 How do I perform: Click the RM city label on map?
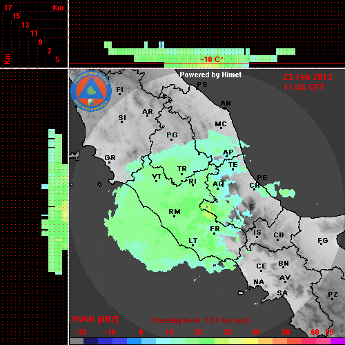(175, 212)
